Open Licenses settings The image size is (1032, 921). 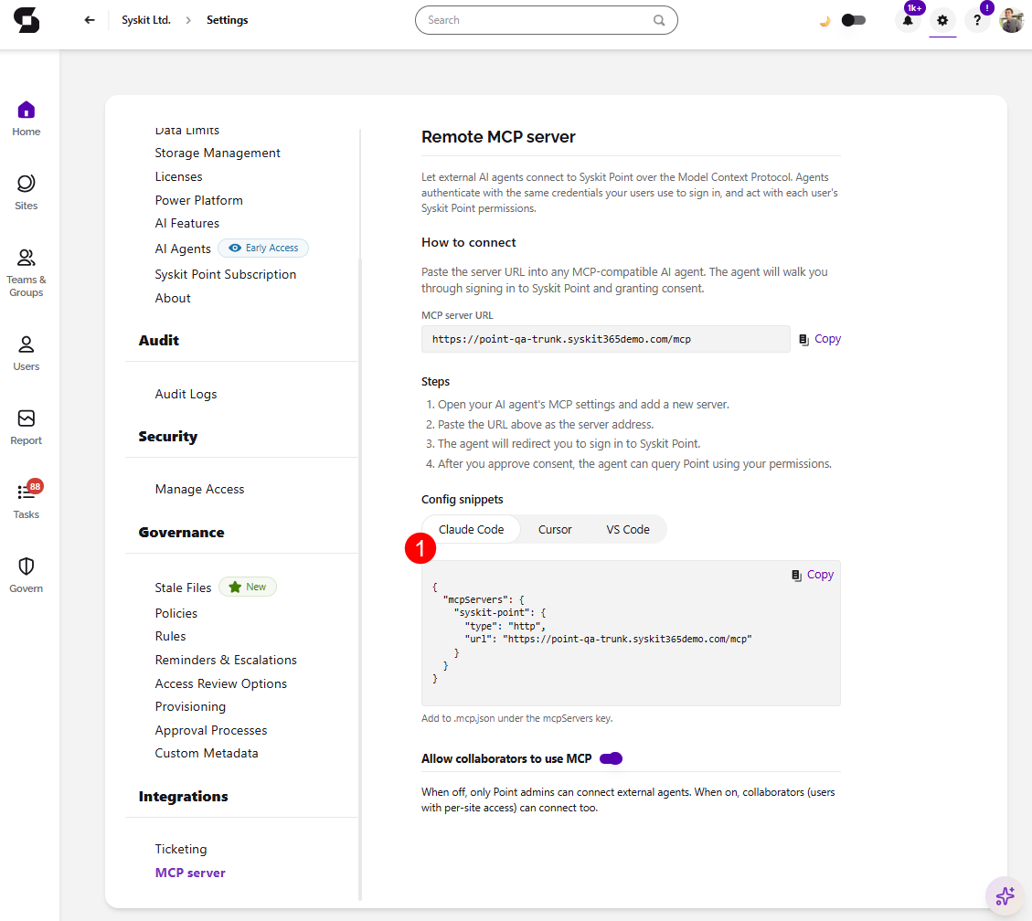(x=179, y=176)
